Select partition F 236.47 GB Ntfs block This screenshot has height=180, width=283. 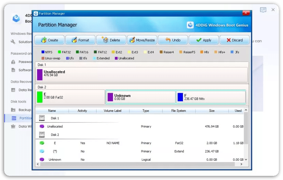click(211, 97)
